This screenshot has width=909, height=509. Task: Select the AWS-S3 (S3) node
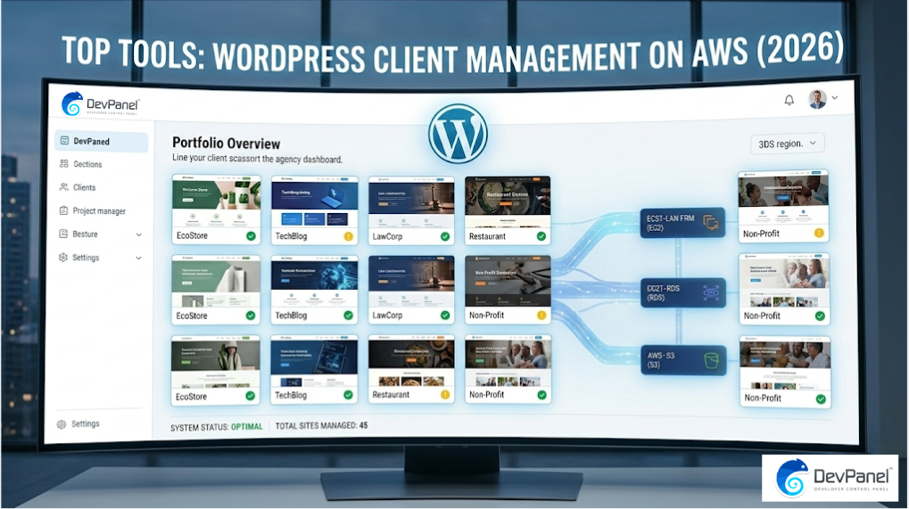click(683, 361)
